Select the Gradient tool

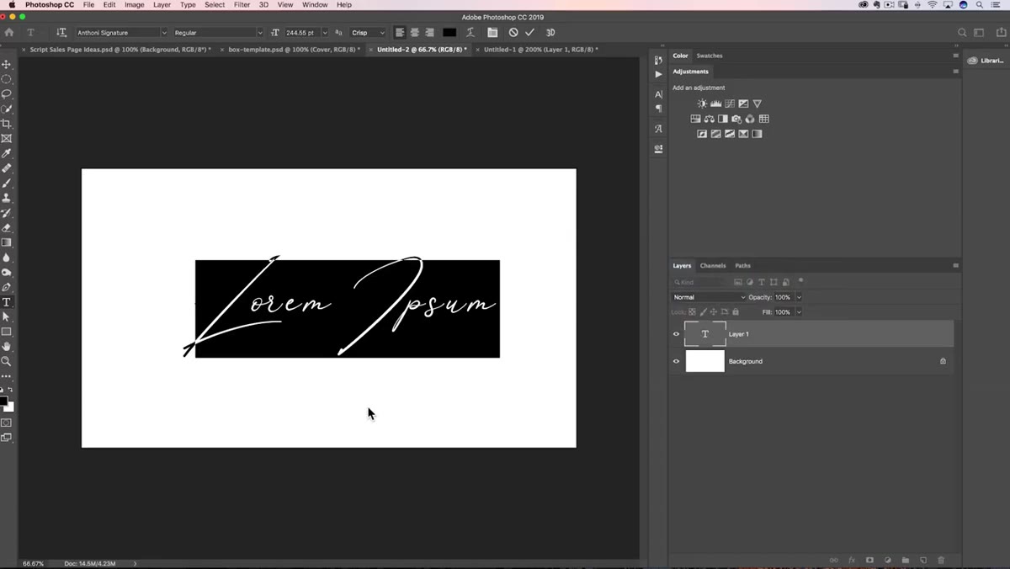click(x=7, y=242)
